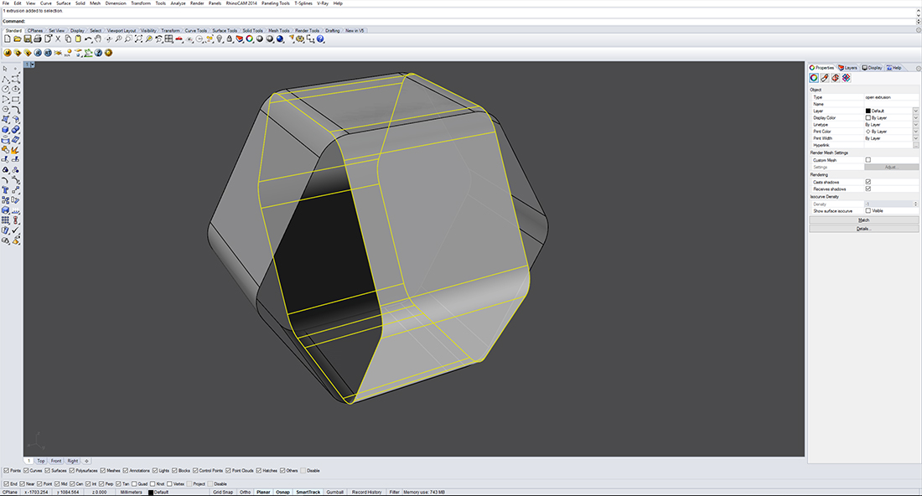Click the black Default layer swatch in Properties
Screen dimensions: 922x496
(868, 111)
